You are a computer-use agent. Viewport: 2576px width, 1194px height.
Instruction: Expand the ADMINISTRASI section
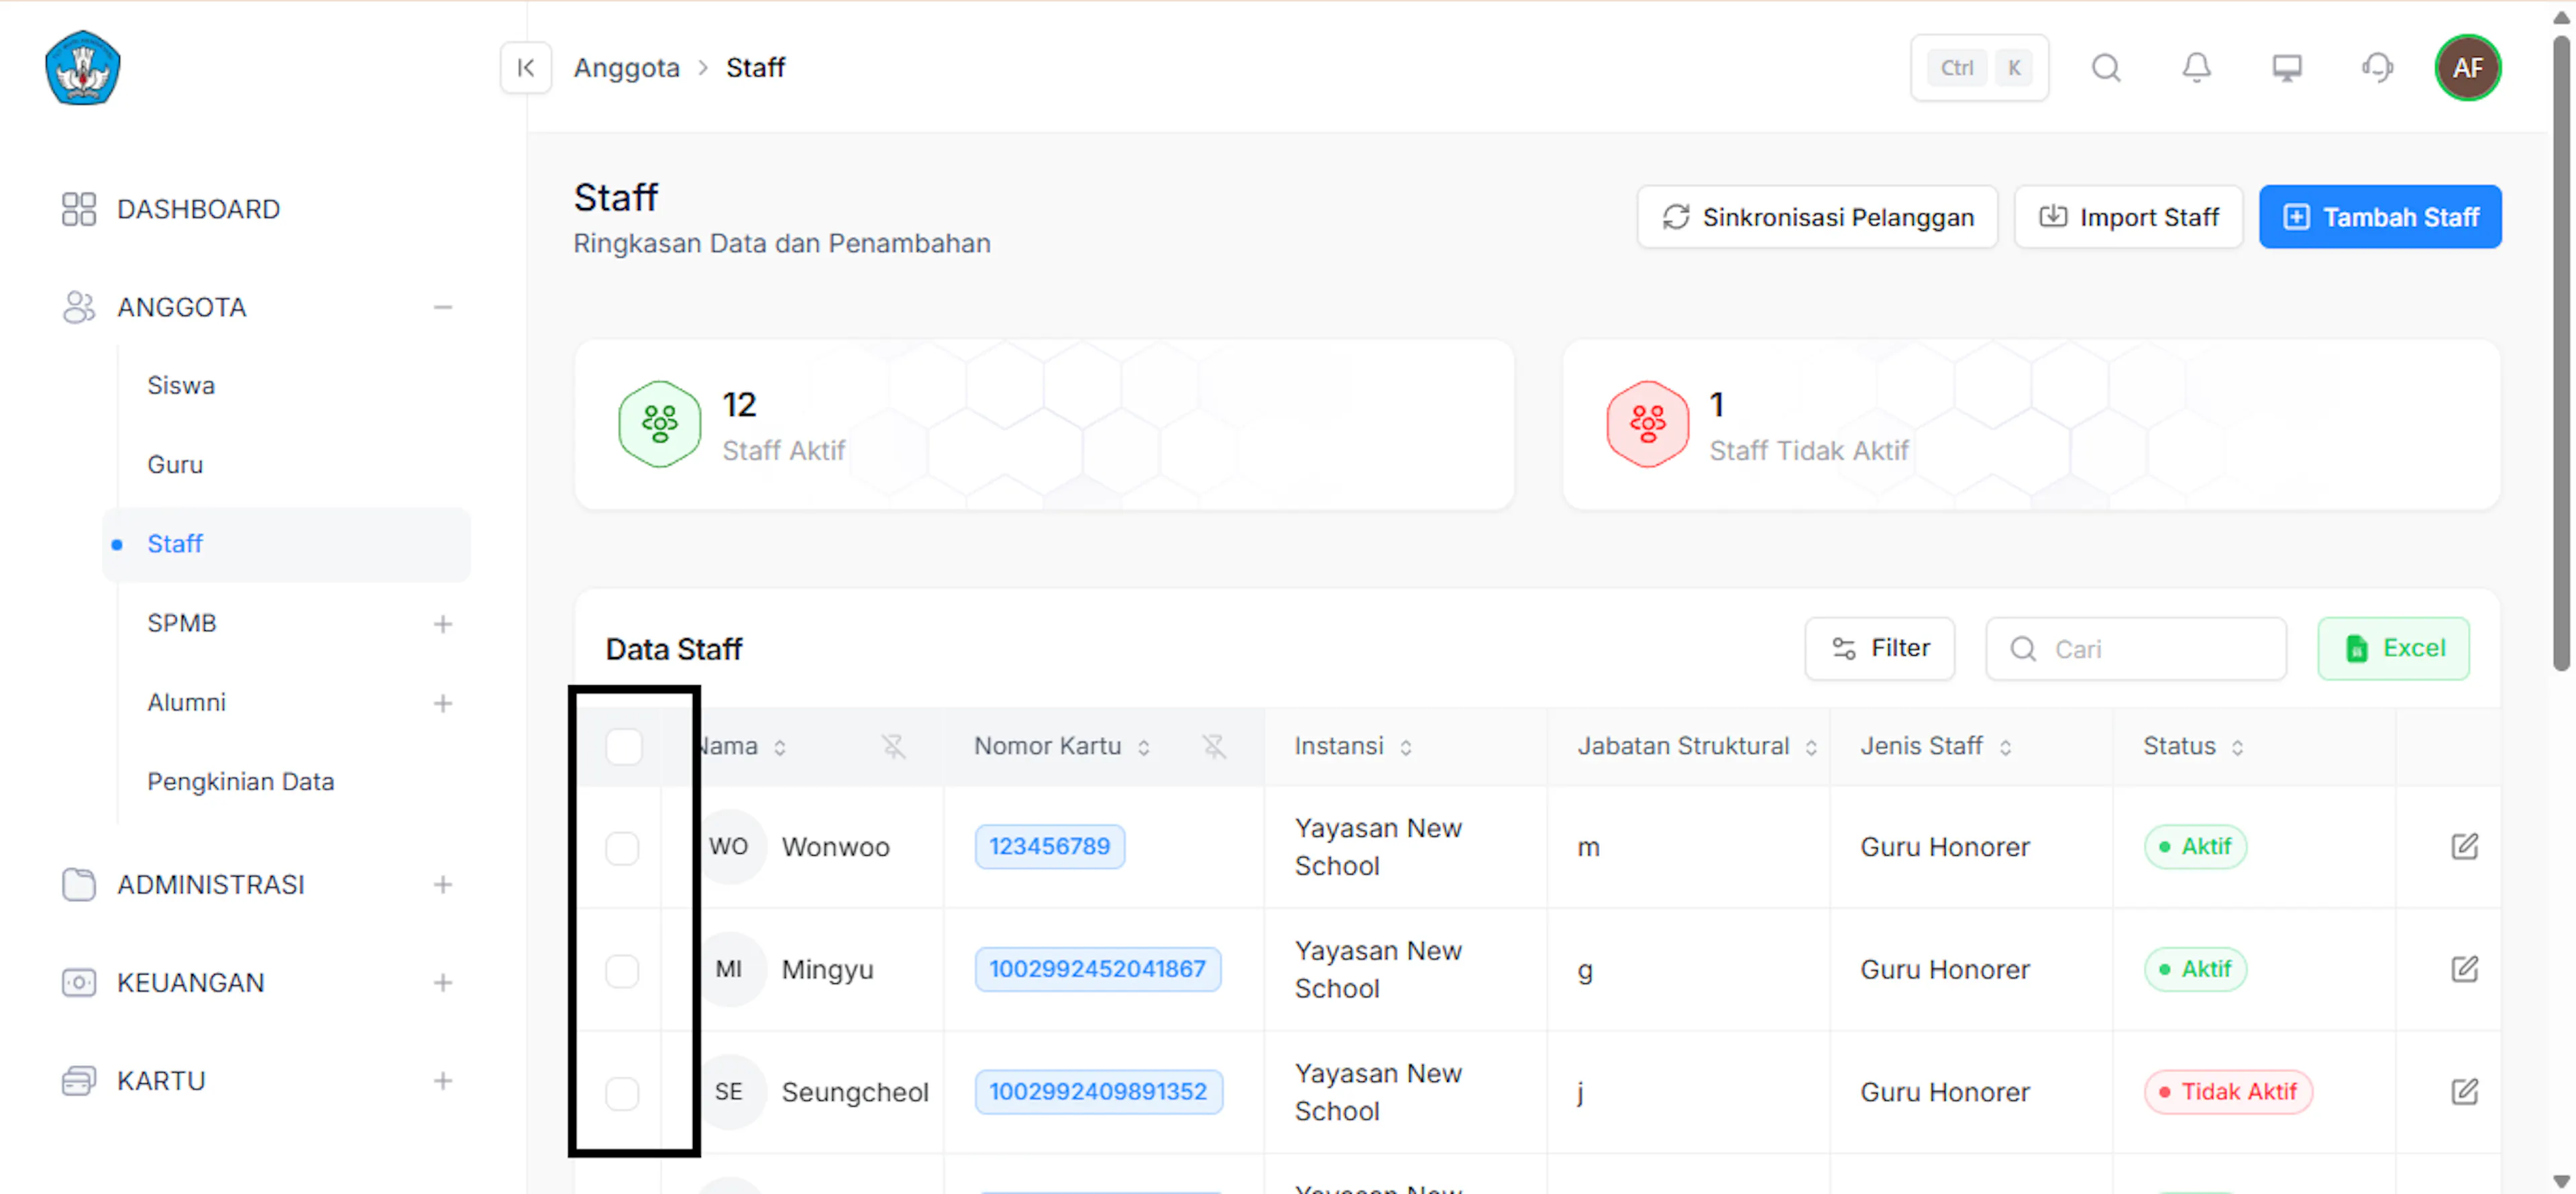coord(443,885)
